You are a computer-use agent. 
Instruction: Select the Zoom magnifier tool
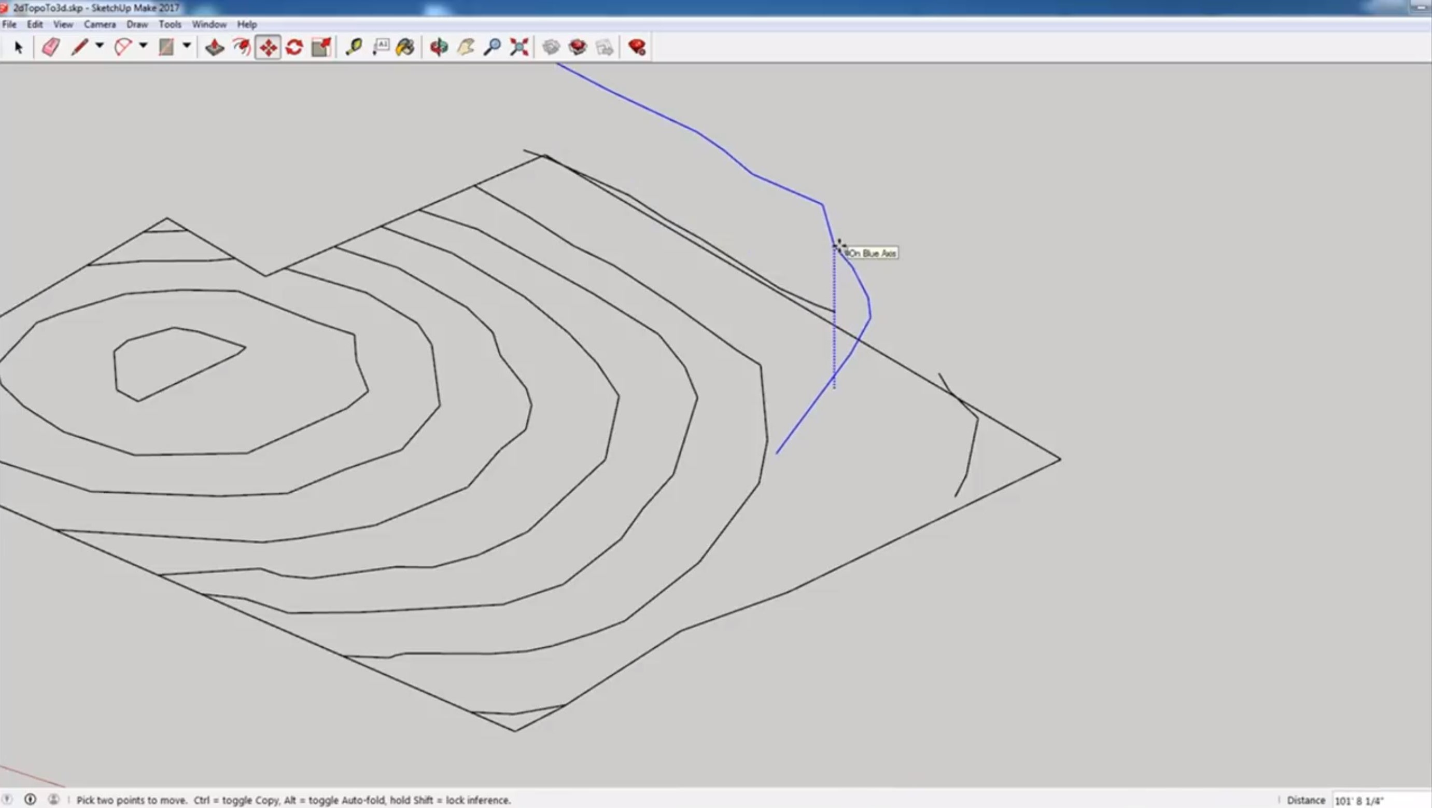[492, 47]
